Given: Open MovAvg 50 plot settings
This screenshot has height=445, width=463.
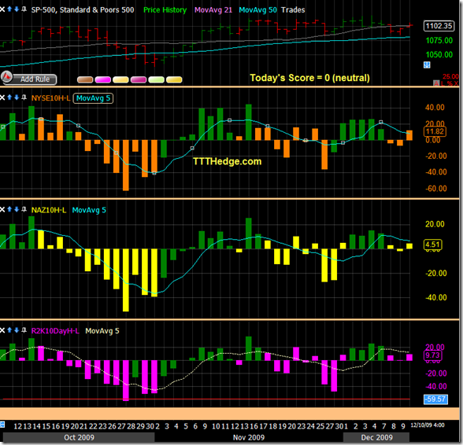Looking at the screenshot, I should coord(257,10).
